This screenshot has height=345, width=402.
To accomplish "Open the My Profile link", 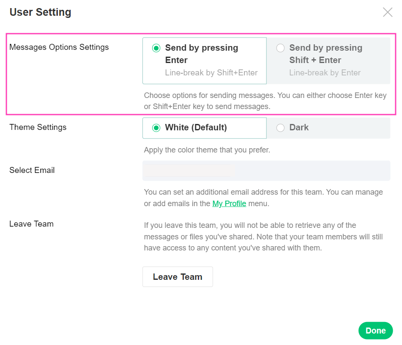I will [x=229, y=204].
